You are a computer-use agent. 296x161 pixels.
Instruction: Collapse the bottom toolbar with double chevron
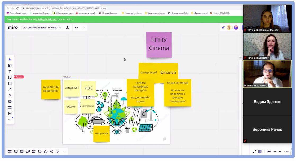pyautogui.click(x=64, y=151)
